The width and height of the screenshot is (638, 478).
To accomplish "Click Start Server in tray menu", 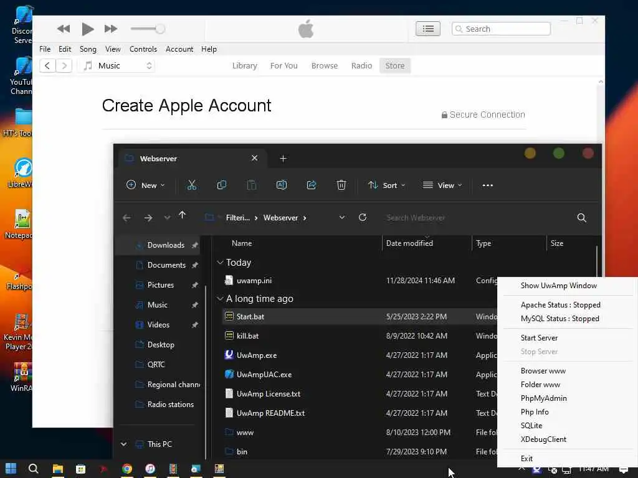I will click(539, 338).
